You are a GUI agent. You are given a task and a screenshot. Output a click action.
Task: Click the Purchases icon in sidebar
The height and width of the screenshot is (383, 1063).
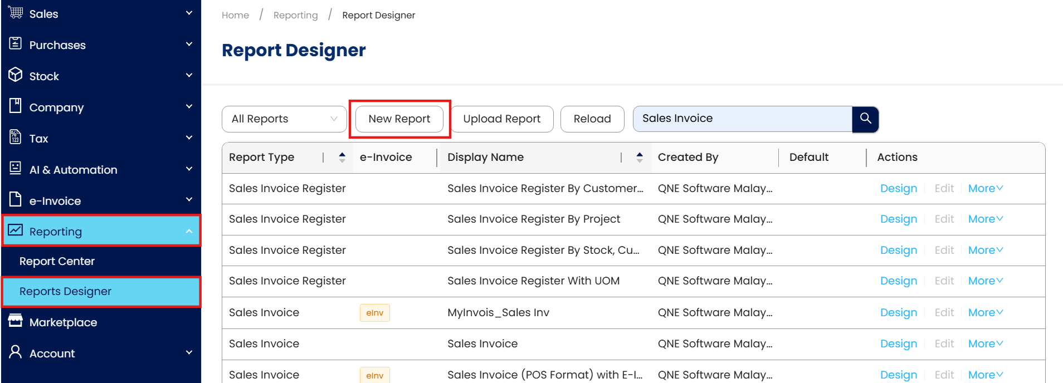(16, 44)
